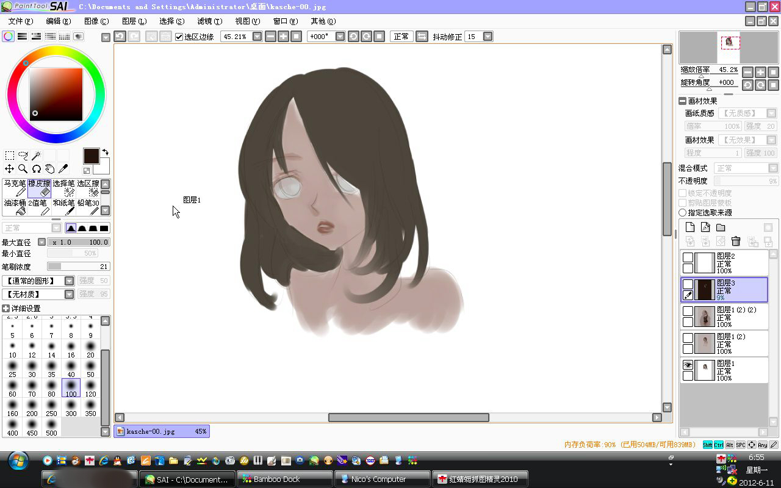Create a new layer folder
Image resolution: width=781 pixels, height=488 pixels.
721,228
